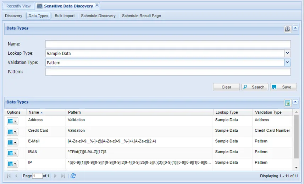
Task: Sort by the Name column header
Action: pos(46,112)
